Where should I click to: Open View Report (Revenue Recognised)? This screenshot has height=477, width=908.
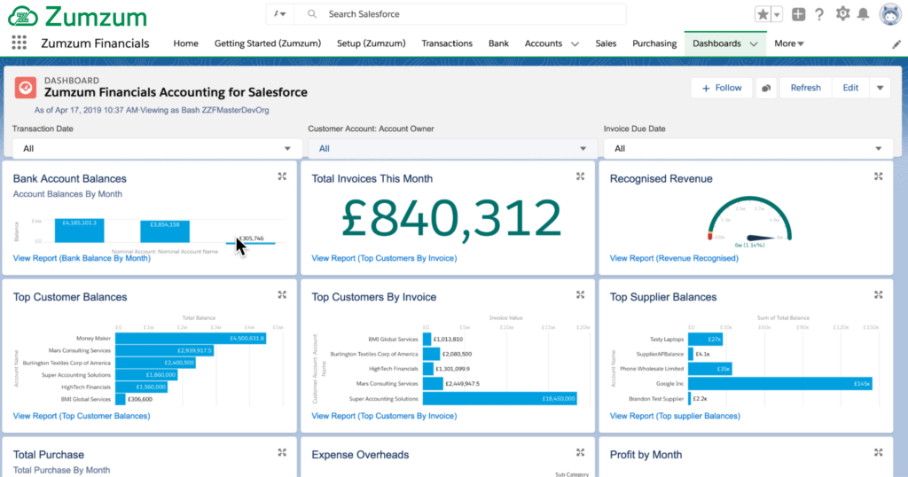coord(674,258)
